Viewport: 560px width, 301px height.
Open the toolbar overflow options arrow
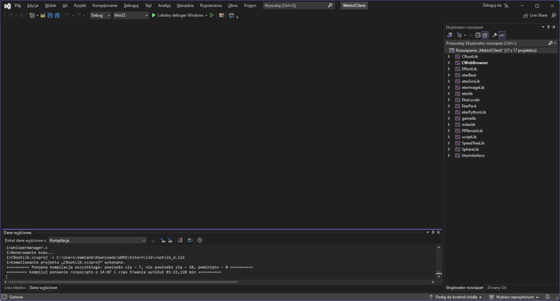point(237,16)
